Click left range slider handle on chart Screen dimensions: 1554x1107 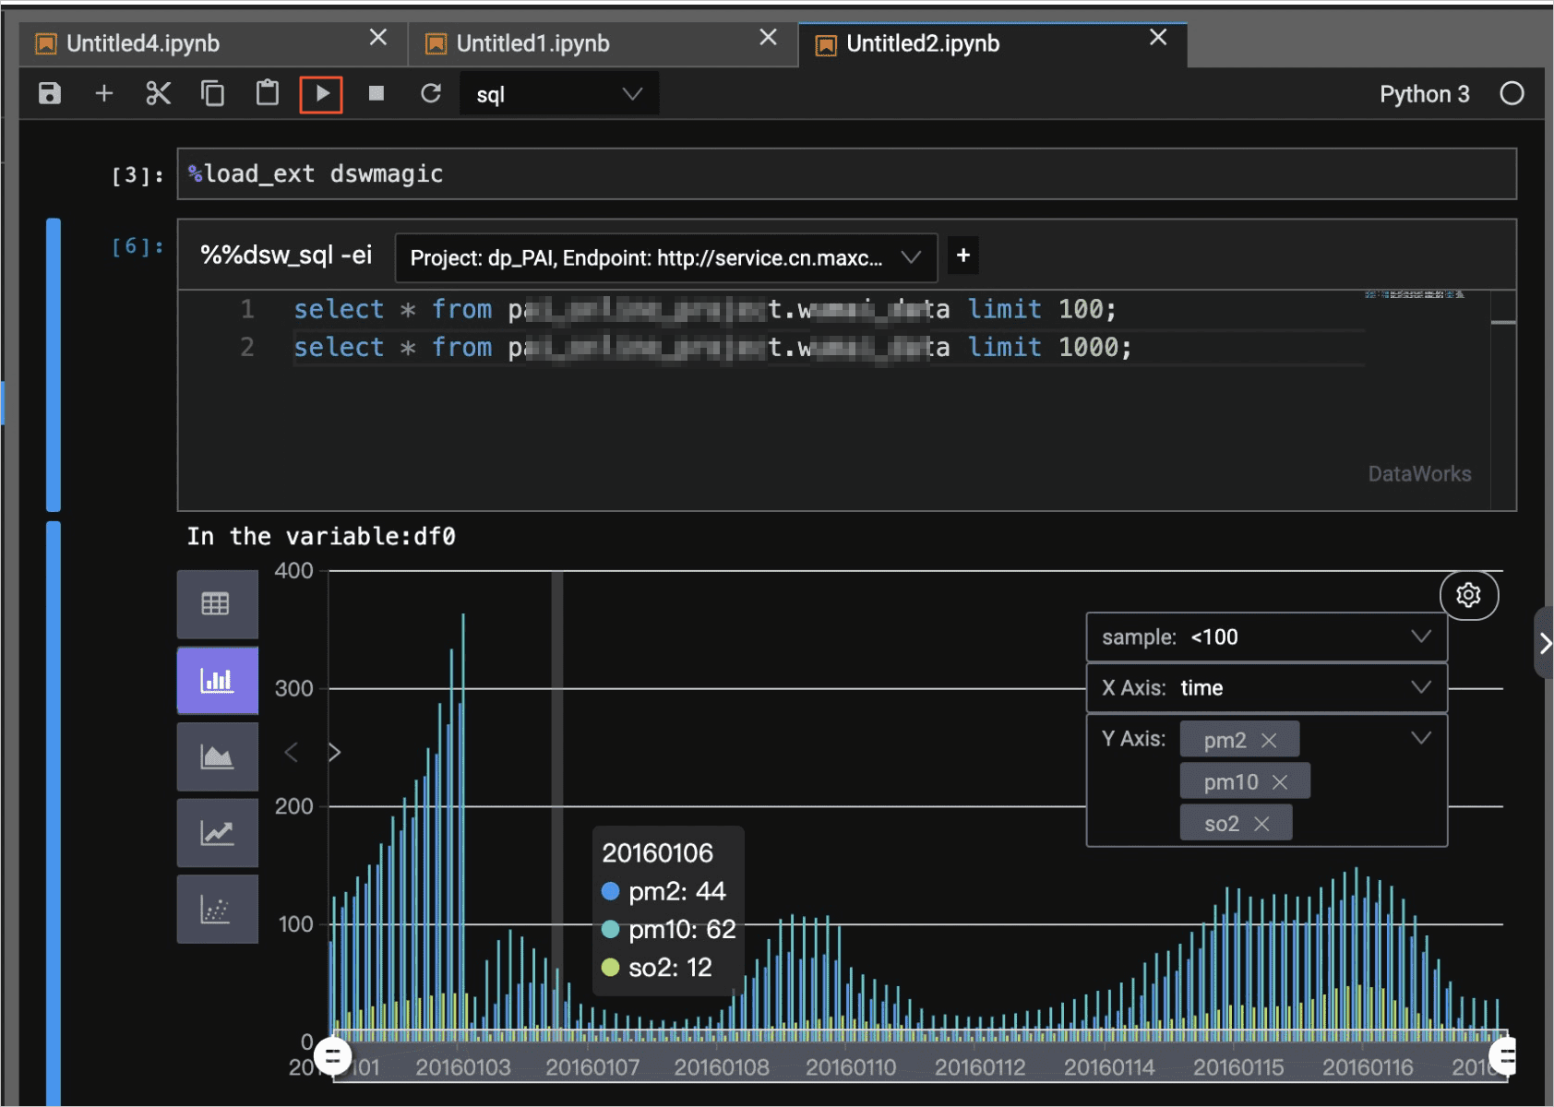tap(333, 1055)
